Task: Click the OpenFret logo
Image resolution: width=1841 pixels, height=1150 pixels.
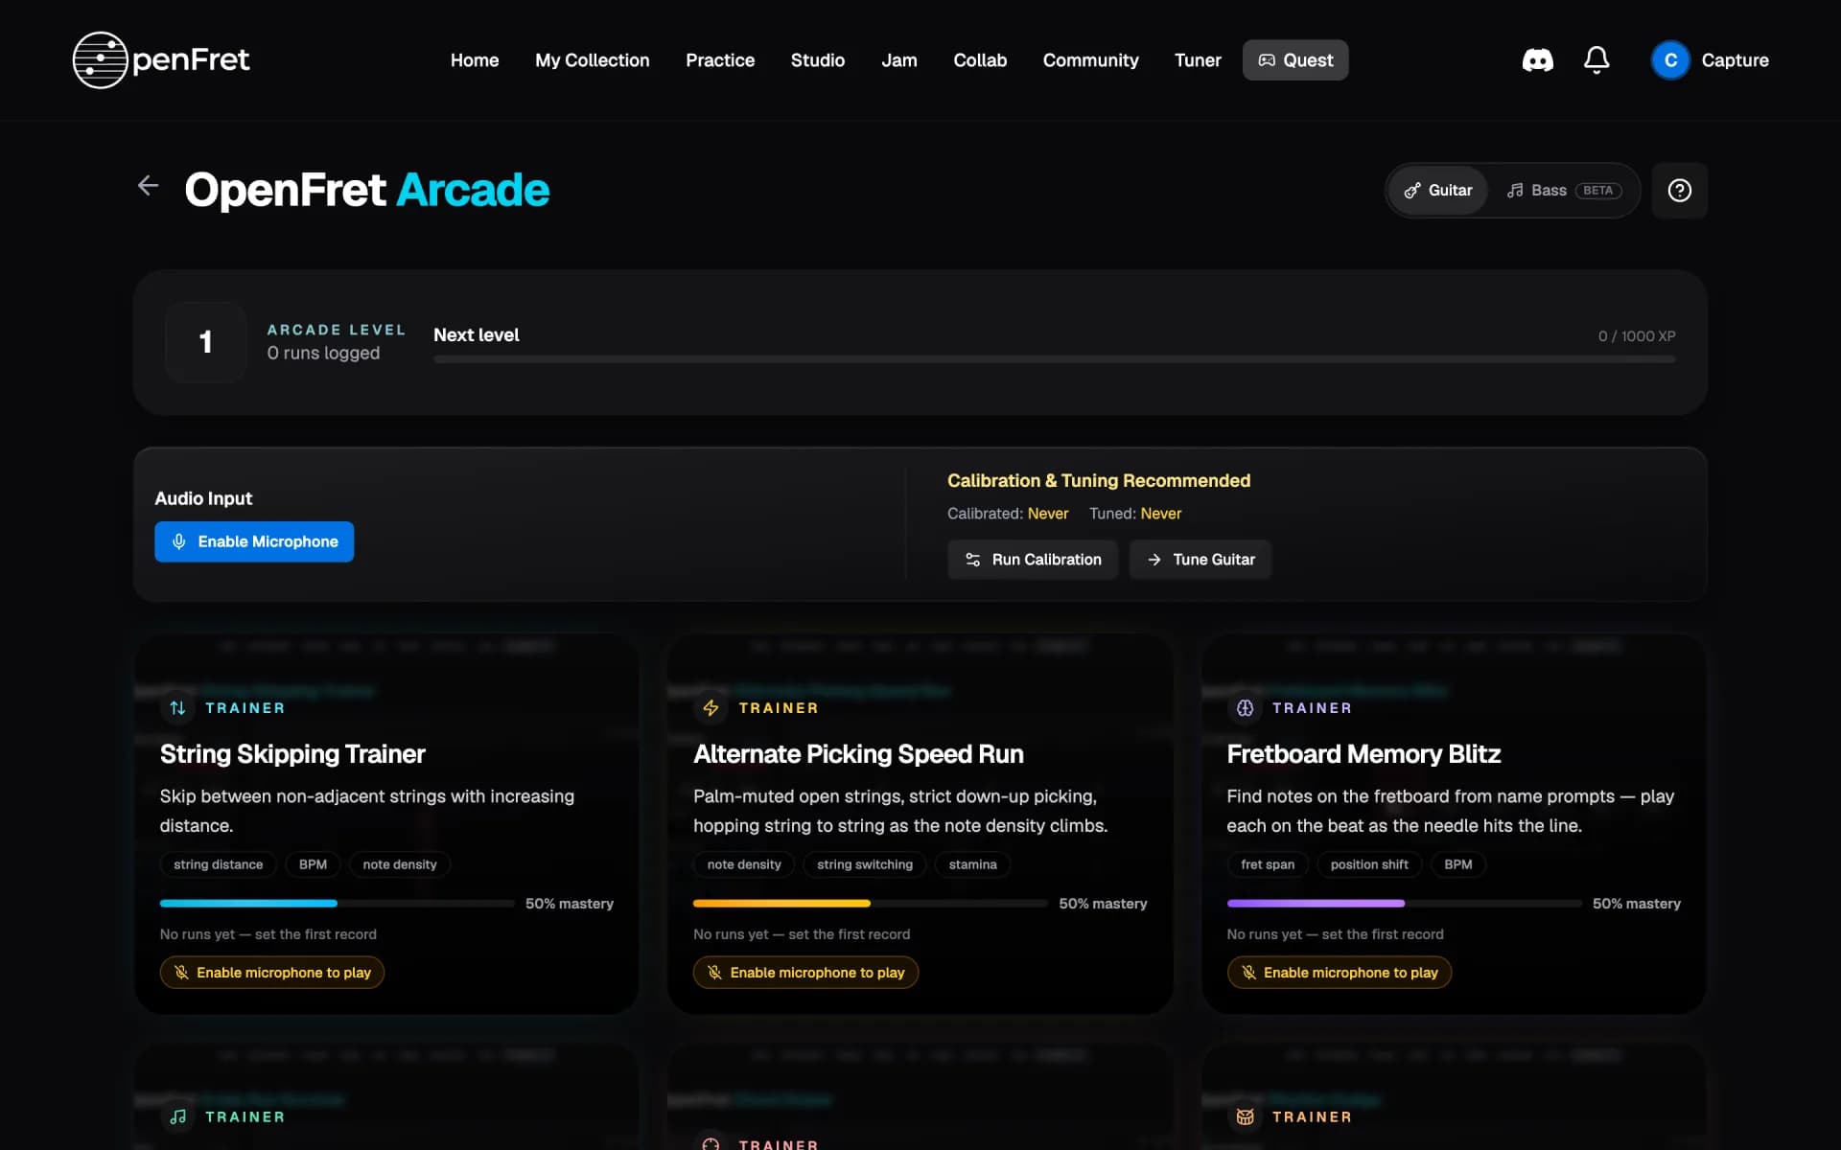Action: point(161,60)
